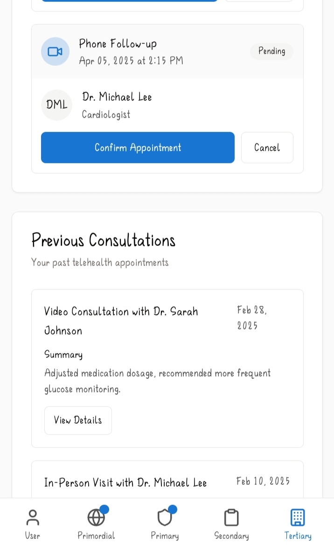Select the Feb 28, 2025 consultation date
The width and height of the screenshot is (334, 545).
pyautogui.click(x=252, y=317)
